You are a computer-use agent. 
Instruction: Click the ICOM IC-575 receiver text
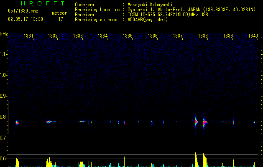168,15
